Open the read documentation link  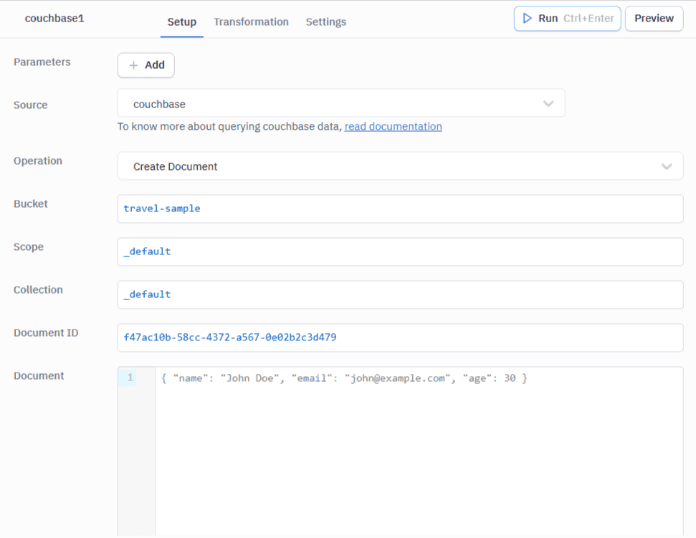[x=393, y=127]
